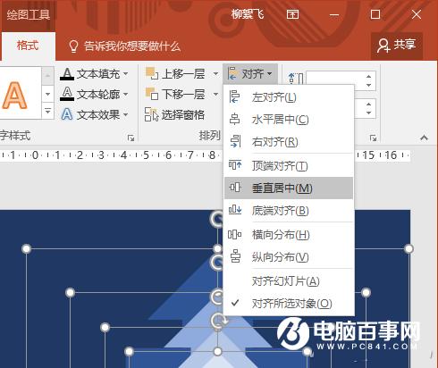Decrease shape height with down stepper
The height and width of the screenshot is (368, 438).
(x=369, y=85)
